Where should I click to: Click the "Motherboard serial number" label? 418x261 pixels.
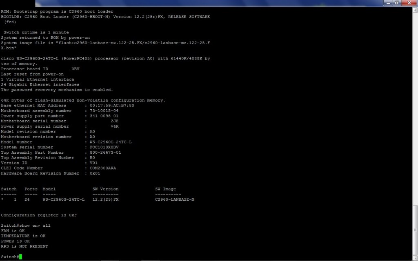(33, 121)
